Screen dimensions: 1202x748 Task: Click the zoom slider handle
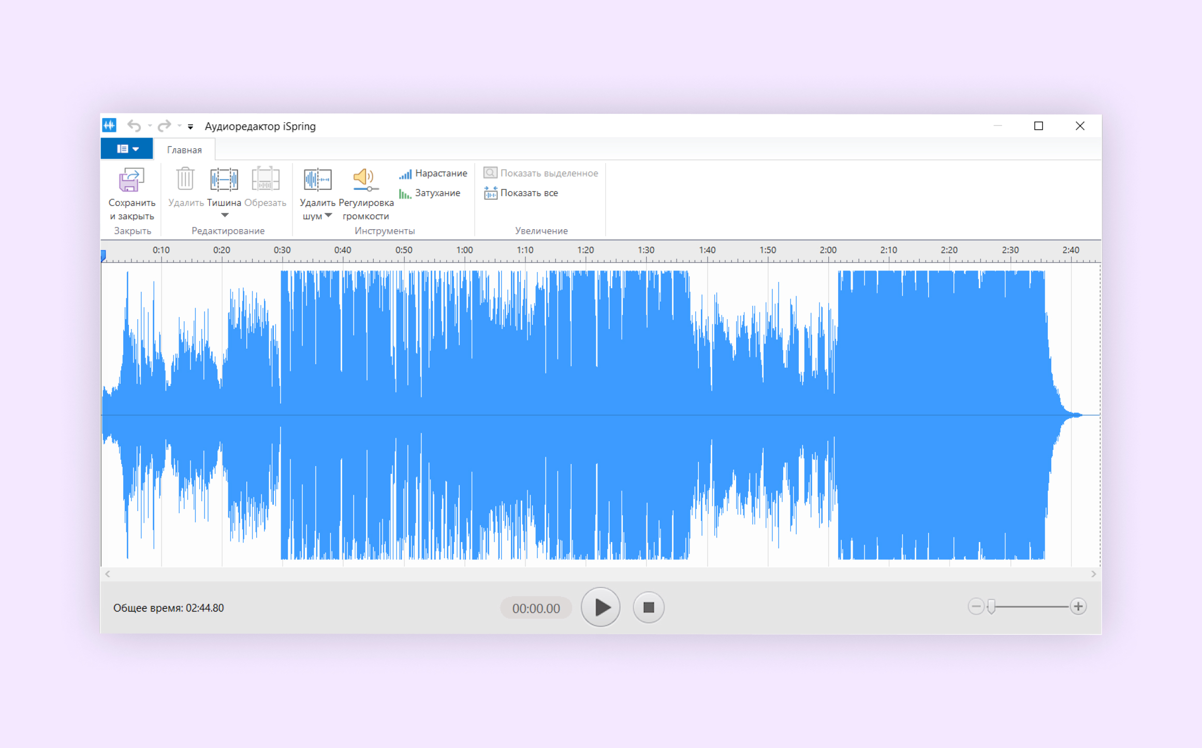click(x=991, y=606)
